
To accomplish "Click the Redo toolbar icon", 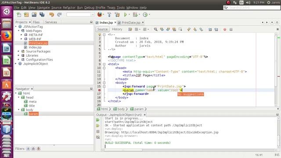I will 59,14.
